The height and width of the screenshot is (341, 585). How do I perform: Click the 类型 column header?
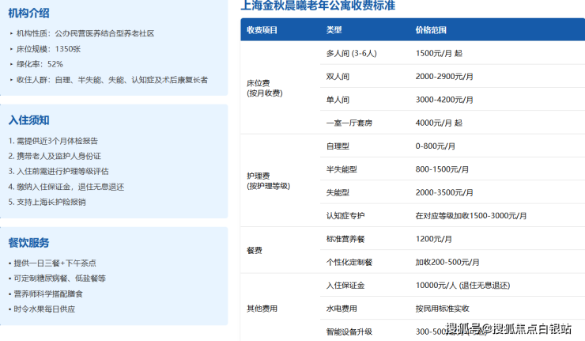pyautogui.click(x=334, y=30)
